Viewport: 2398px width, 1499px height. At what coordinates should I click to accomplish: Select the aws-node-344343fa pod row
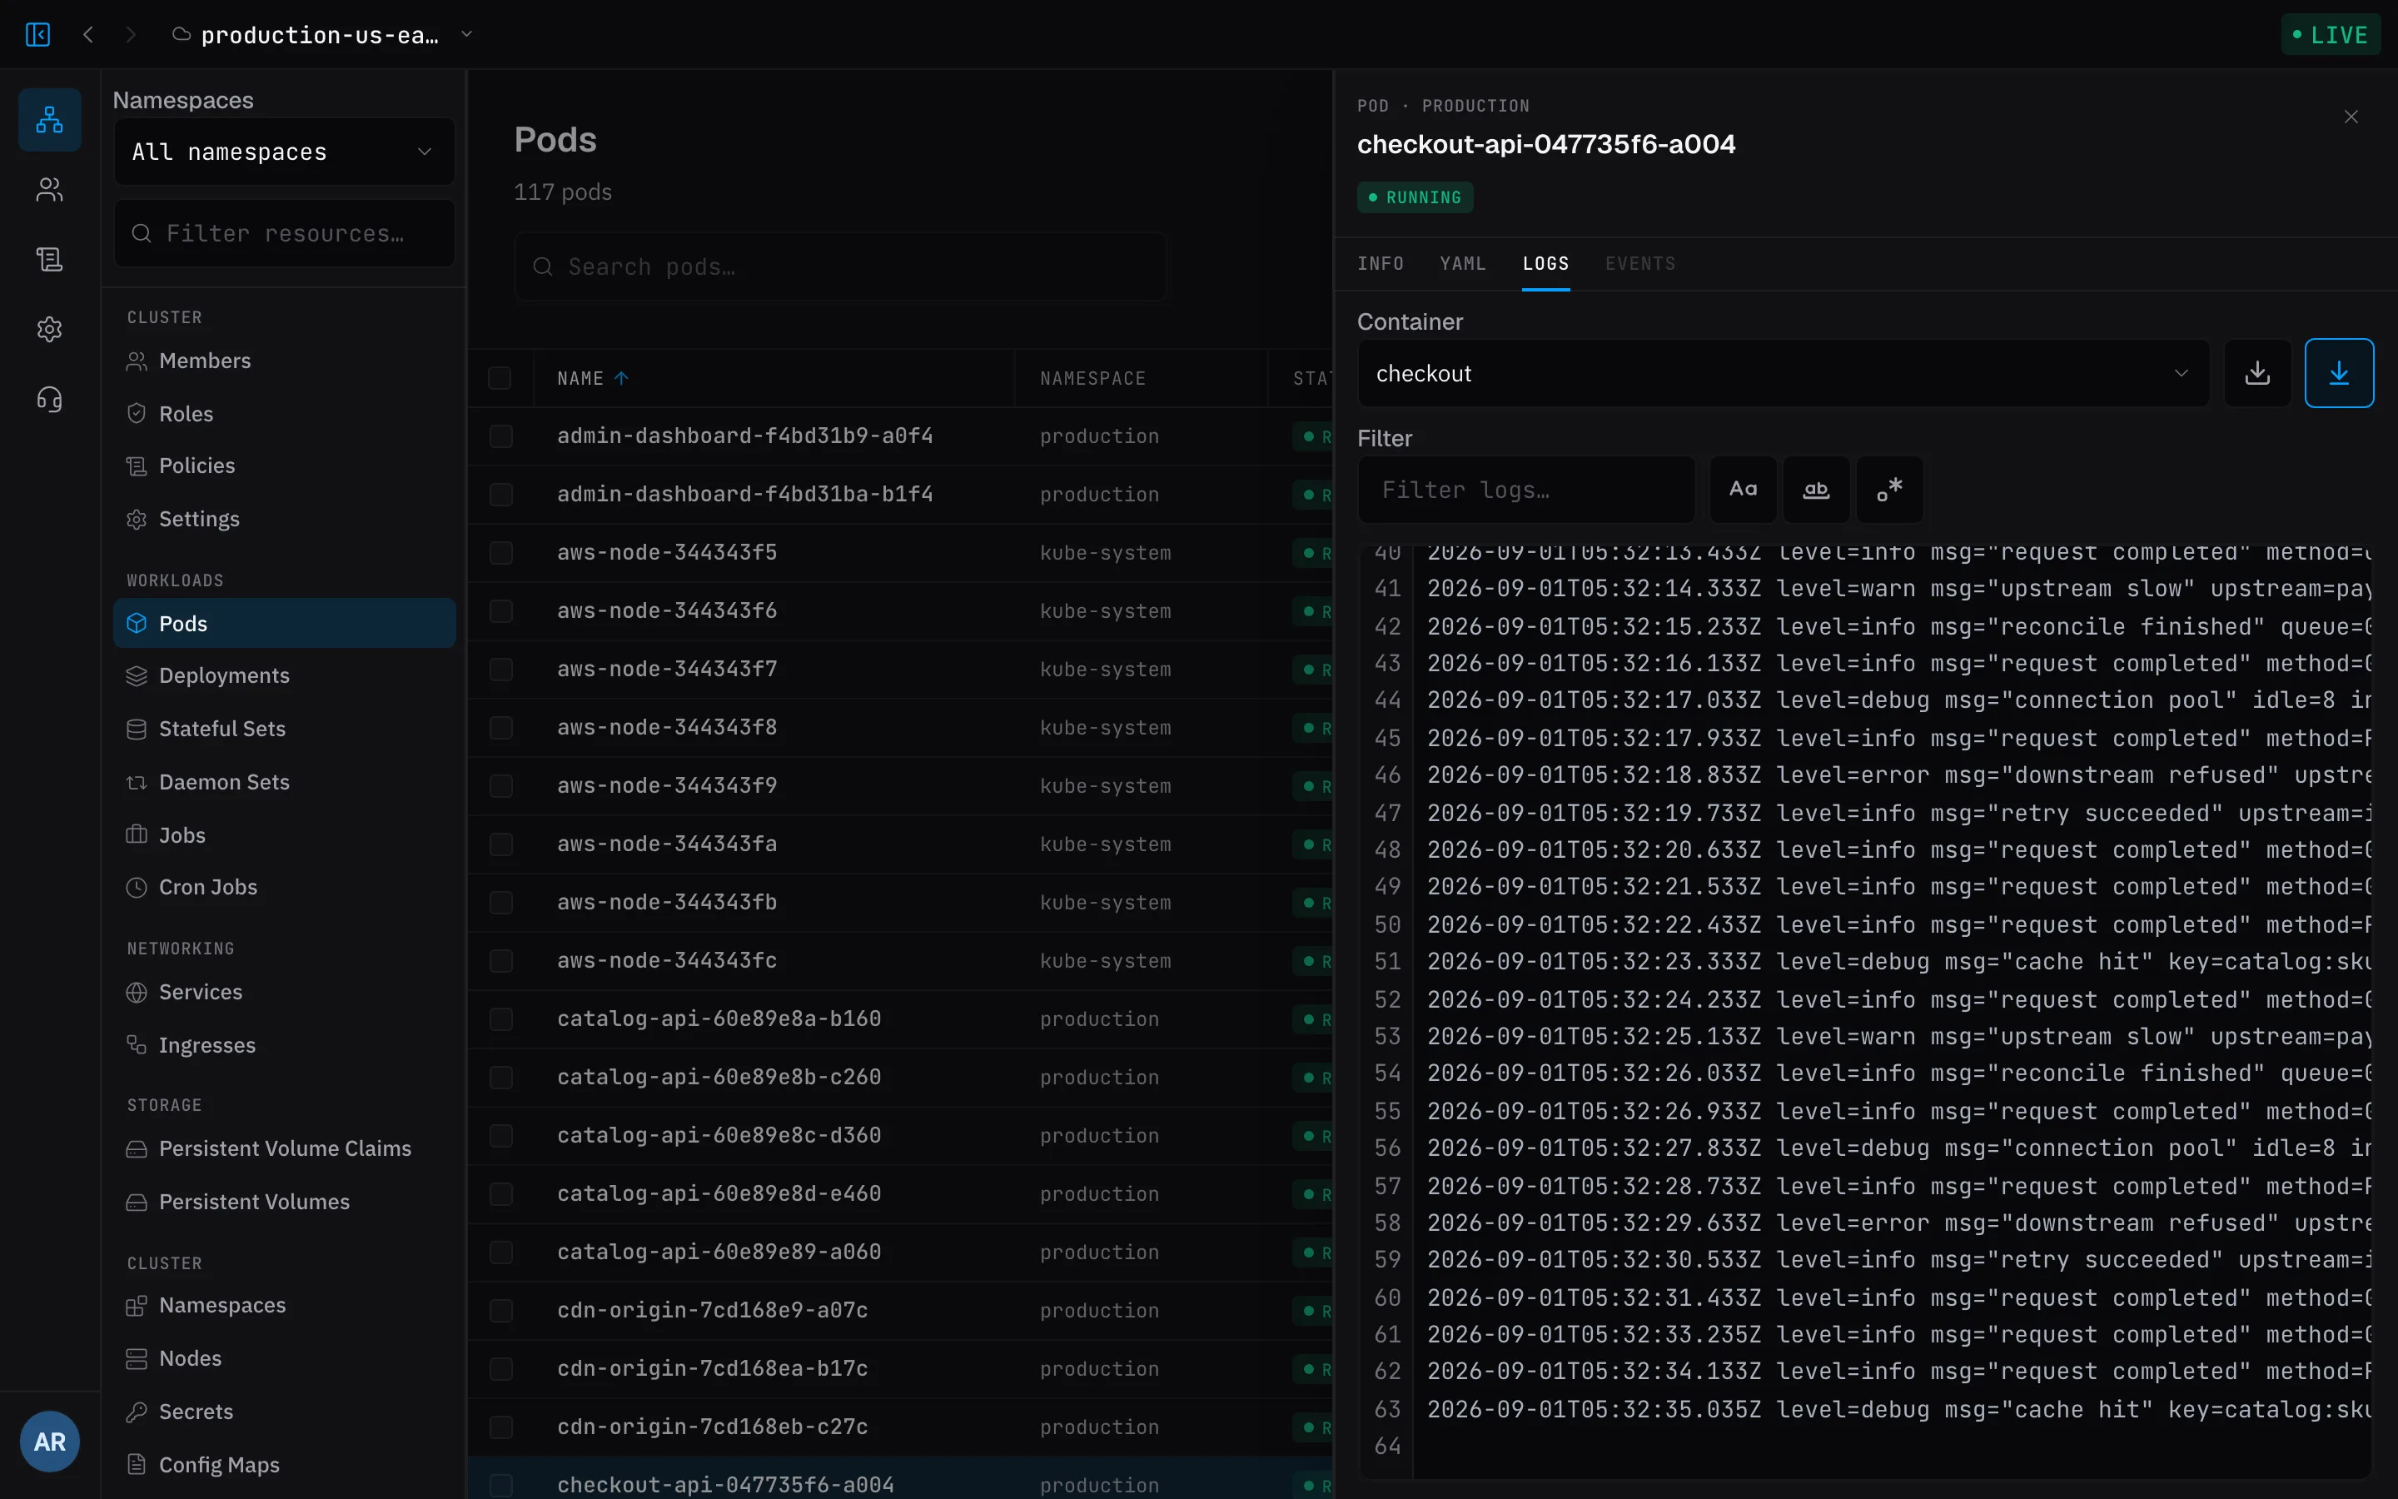pyautogui.click(x=900, y=844)
